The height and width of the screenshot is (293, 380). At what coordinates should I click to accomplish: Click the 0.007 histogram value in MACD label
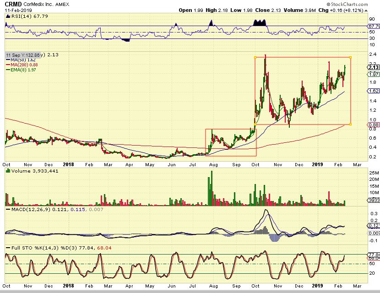tap(96, 209)
